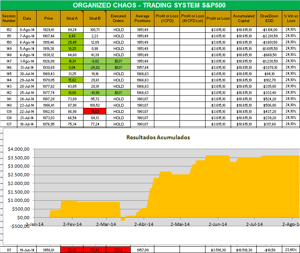Click the '2-Jun-14' date axis label
This screenshot has width=300, height=253.
(218, 224)
